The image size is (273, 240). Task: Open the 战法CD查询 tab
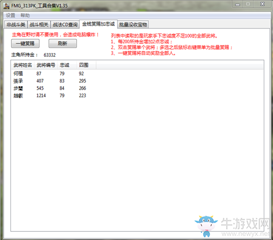click(65, 25)
